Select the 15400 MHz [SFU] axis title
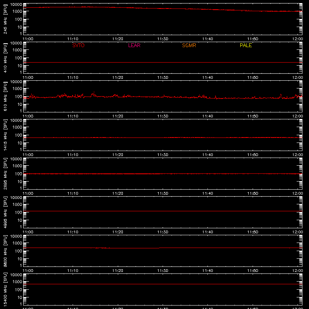The height and width of the screenshot is (309, 309). 5,289
